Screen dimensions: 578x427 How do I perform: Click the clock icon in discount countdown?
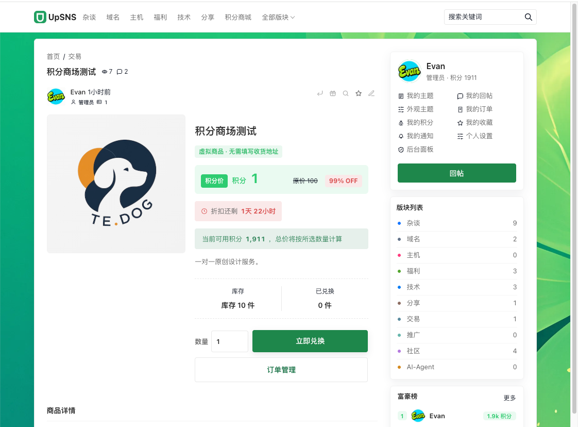click(x=204, y=211)
